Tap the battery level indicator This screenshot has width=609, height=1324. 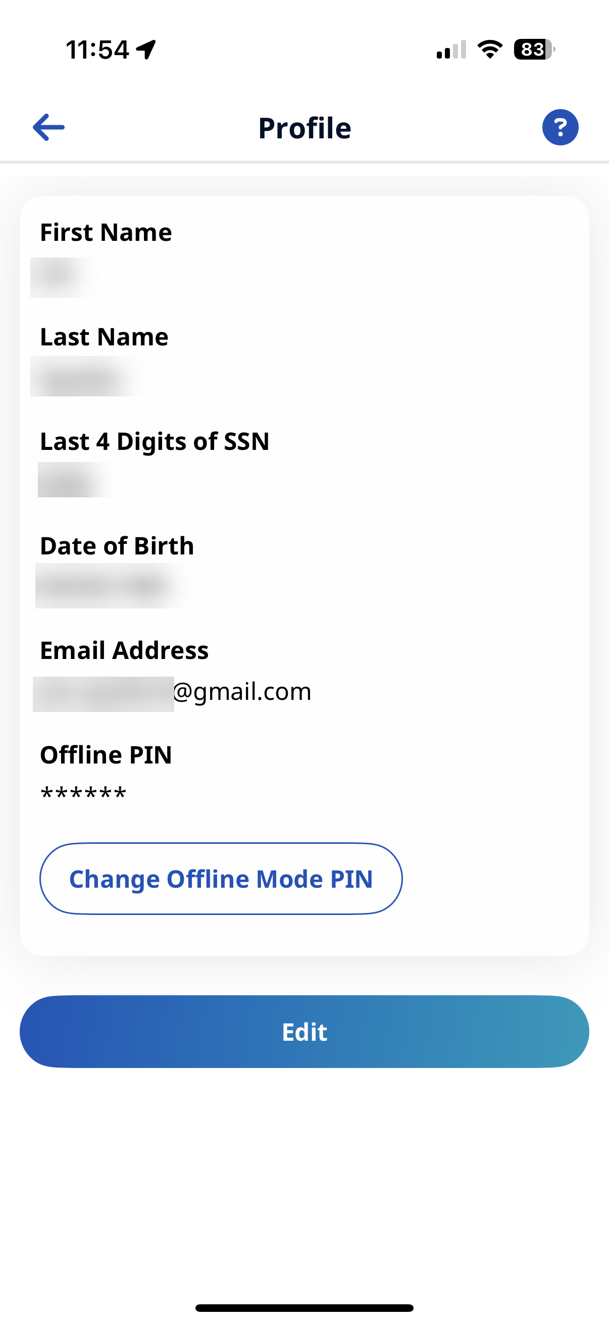[x=534, y=50]
